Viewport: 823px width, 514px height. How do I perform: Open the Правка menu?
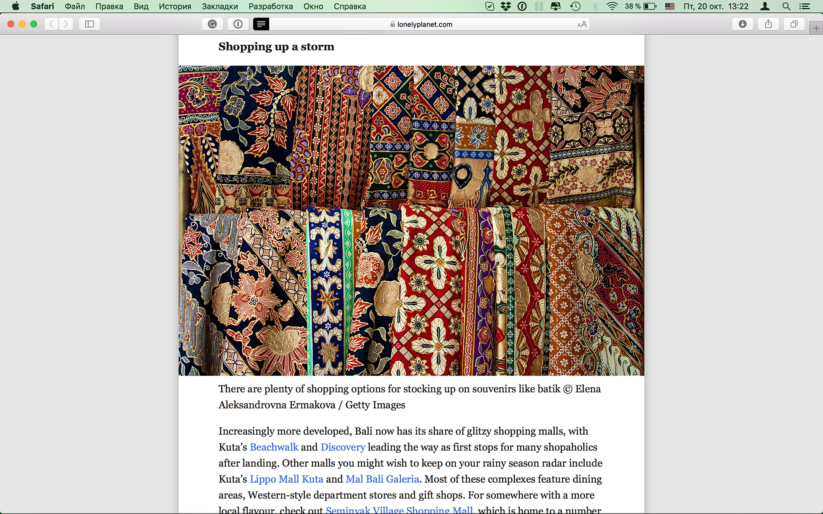pos(109,6)
